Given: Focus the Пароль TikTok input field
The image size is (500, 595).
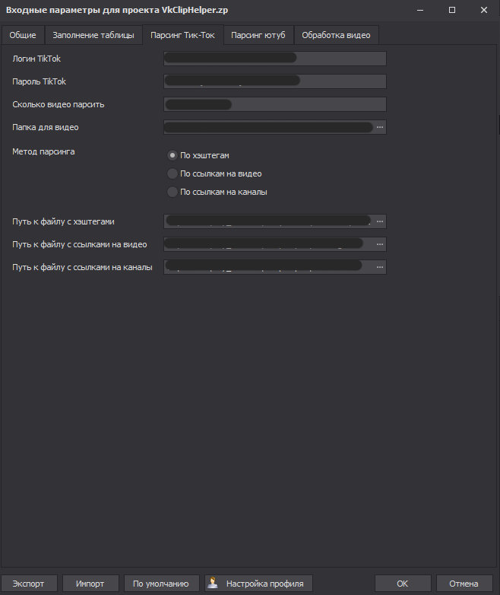Looking at the screenshot, I should 274,81.
